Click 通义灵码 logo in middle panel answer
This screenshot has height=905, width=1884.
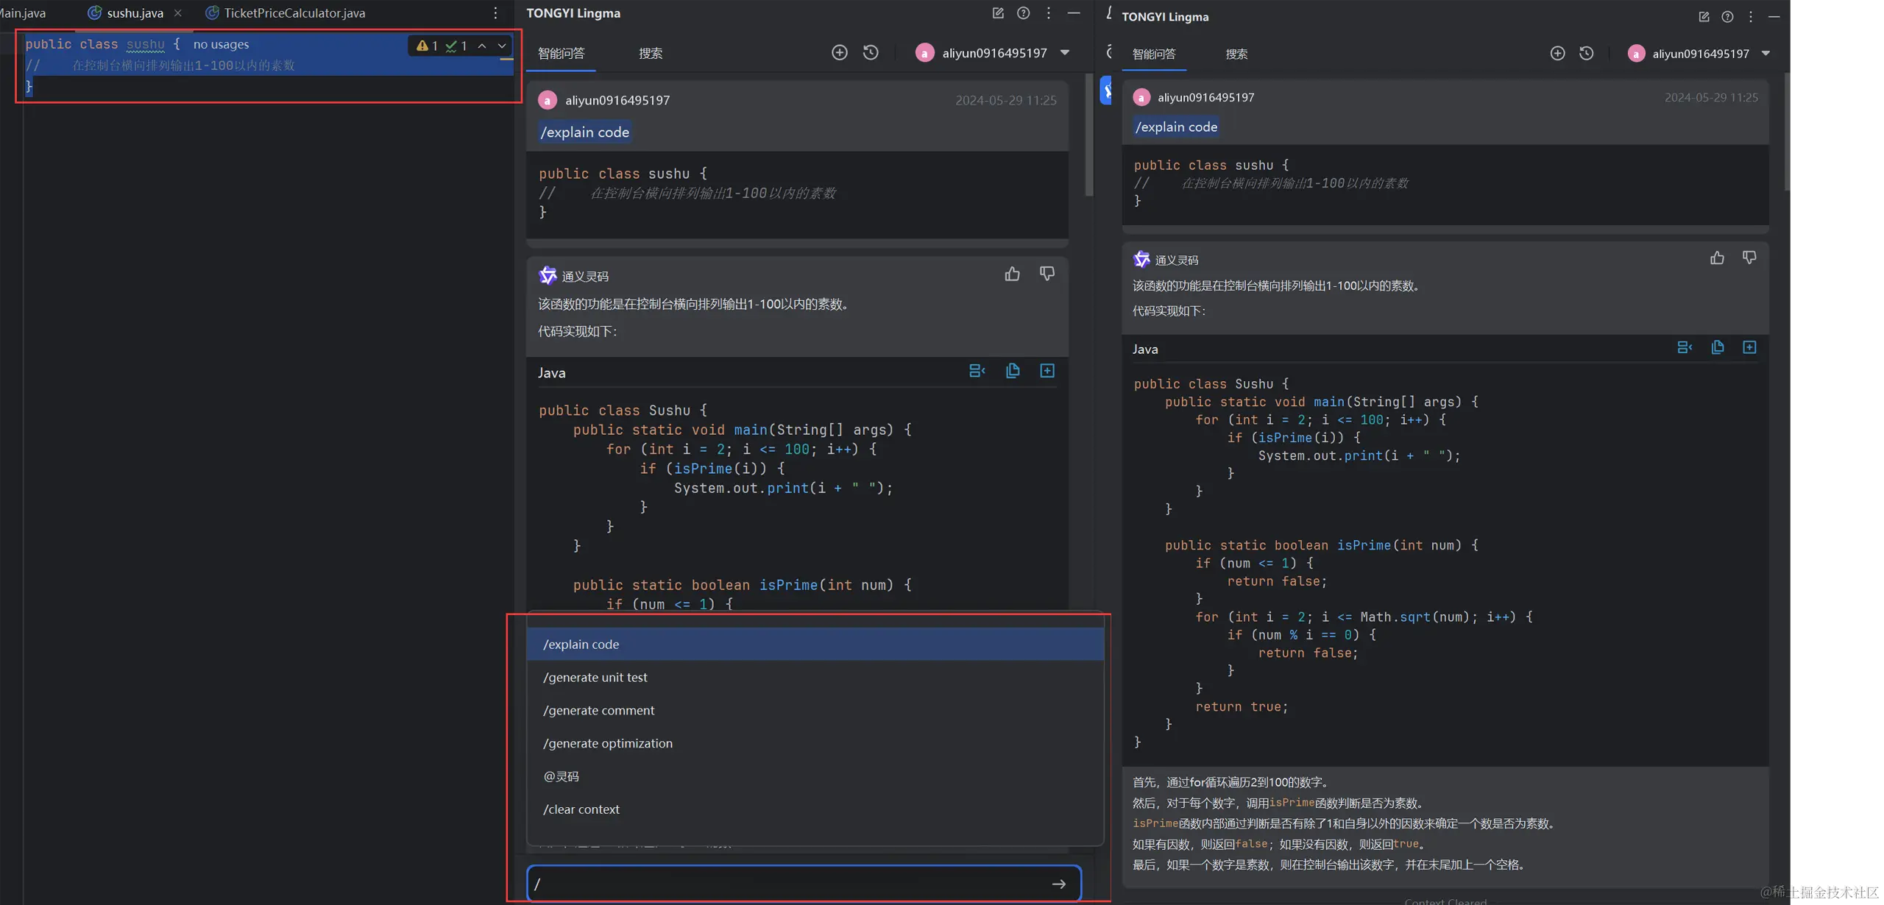[548, 275]
